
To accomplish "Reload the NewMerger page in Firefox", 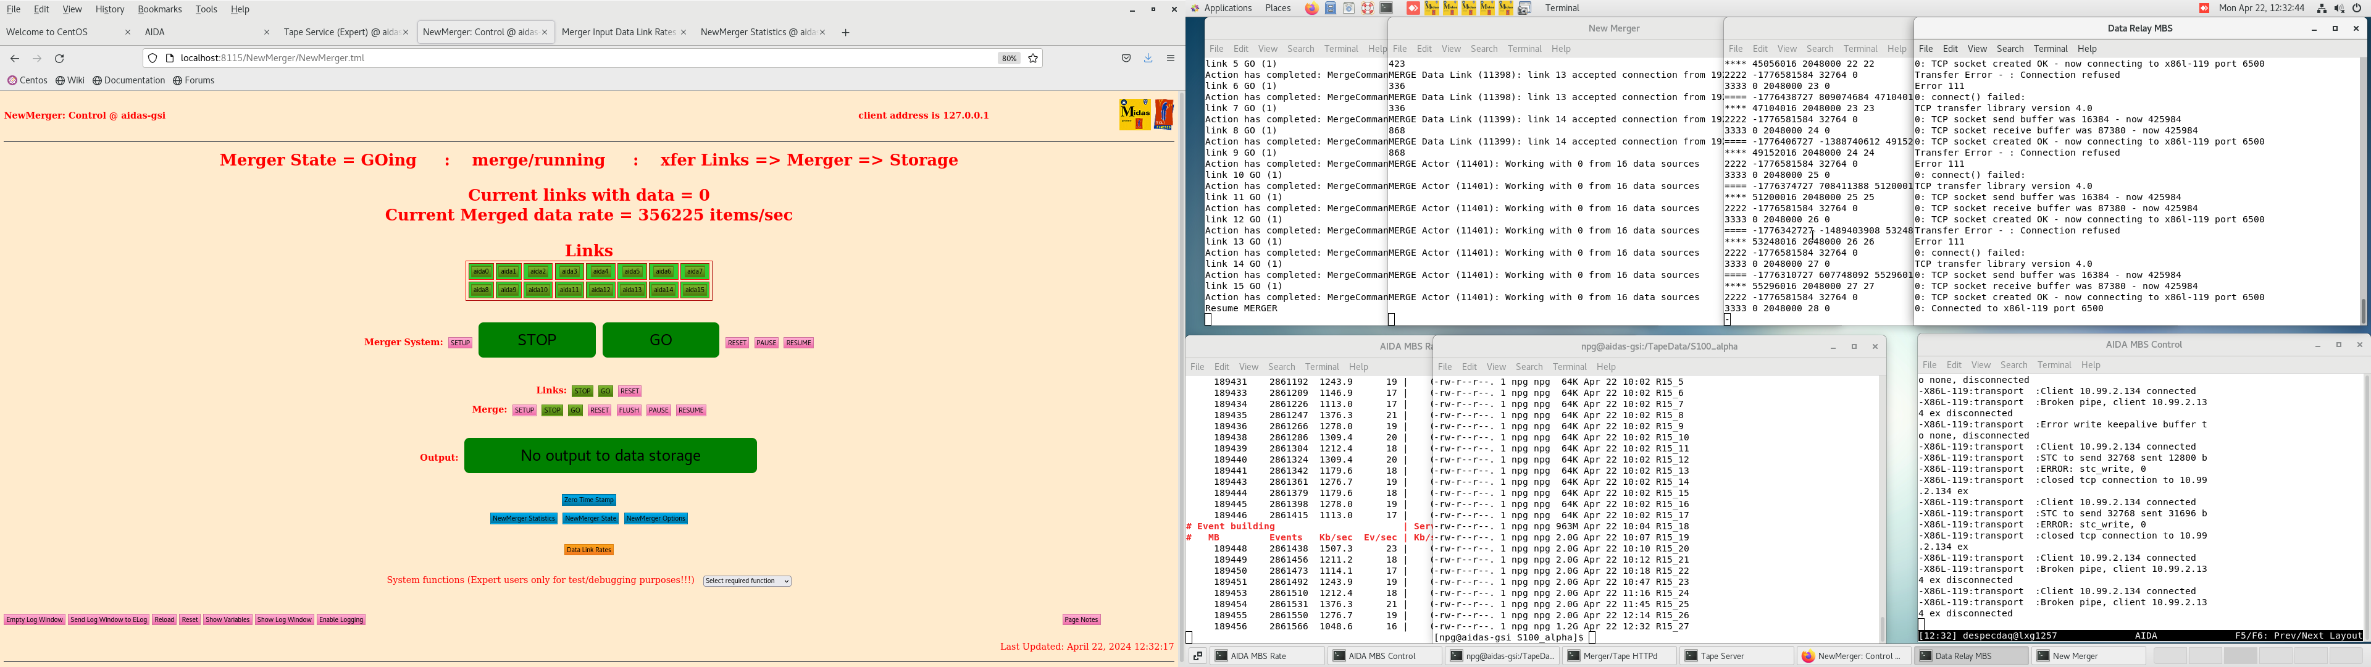I will [x=60, y=58].
